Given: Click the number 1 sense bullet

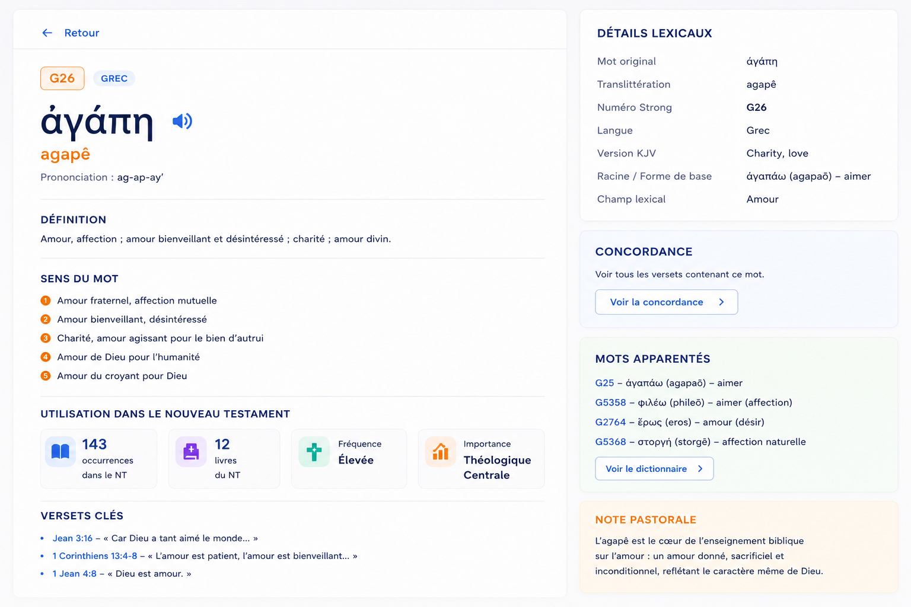Looking at the screenshot, I should pos(46,301).
